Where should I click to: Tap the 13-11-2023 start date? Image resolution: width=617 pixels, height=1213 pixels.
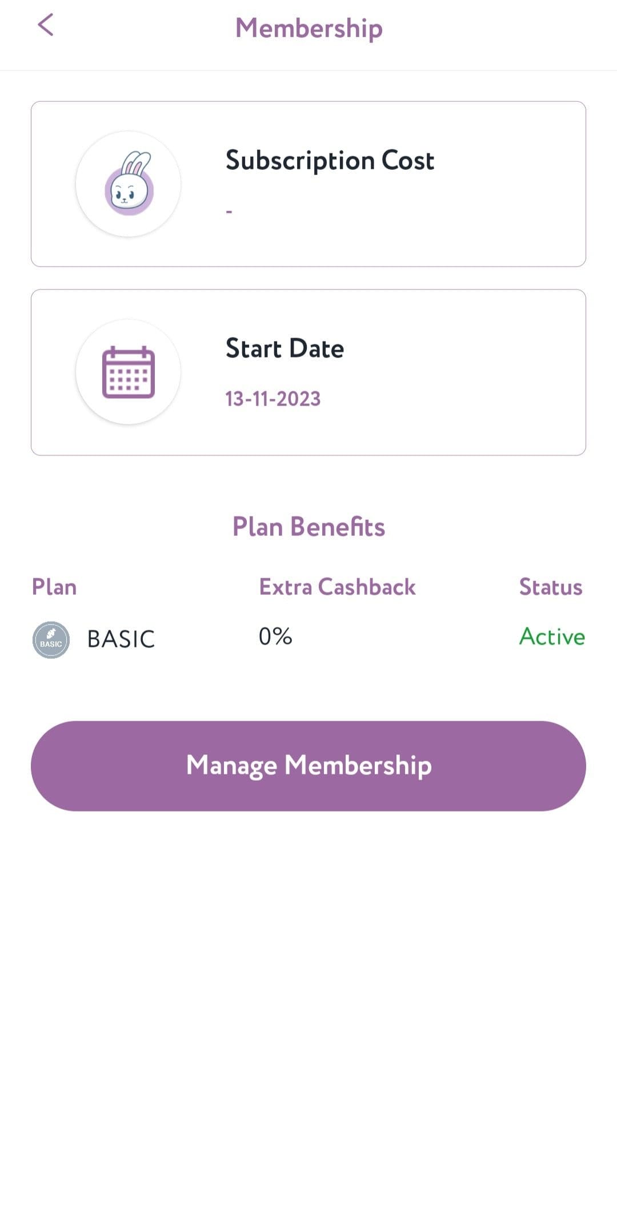273,399
